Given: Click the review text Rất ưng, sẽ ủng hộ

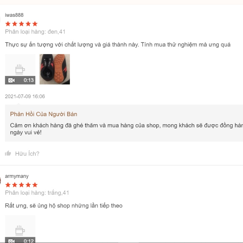Looking at the screenshot, I should coord(64,206).
